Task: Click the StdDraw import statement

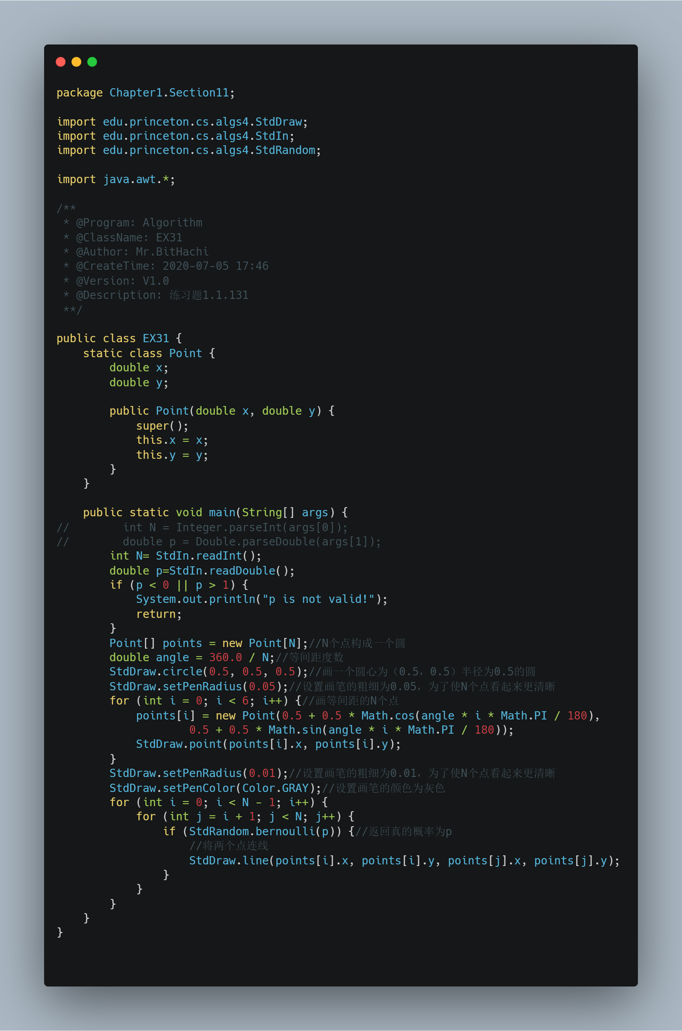Action: pos(182,122)
